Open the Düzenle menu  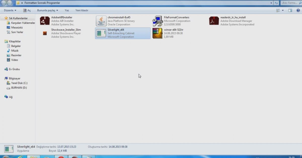pos(10,10)
